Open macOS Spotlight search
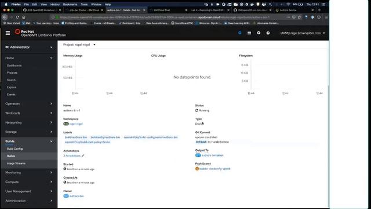The image size is (371, 209). 270,4
